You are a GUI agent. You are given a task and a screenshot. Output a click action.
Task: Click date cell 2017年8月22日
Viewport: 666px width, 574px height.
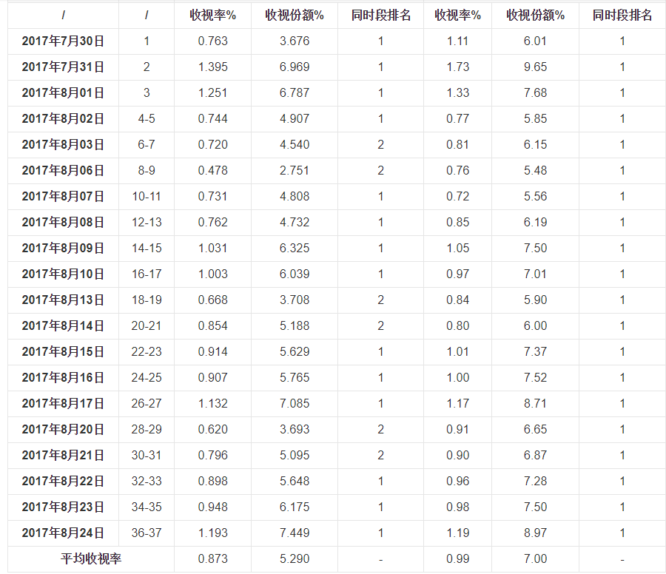pyautogui.click(x=63, y=482)
